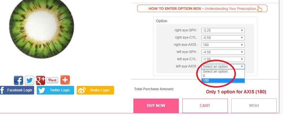
Task: Expand the left eye-CYL dropdown
Action: point(223,59)
